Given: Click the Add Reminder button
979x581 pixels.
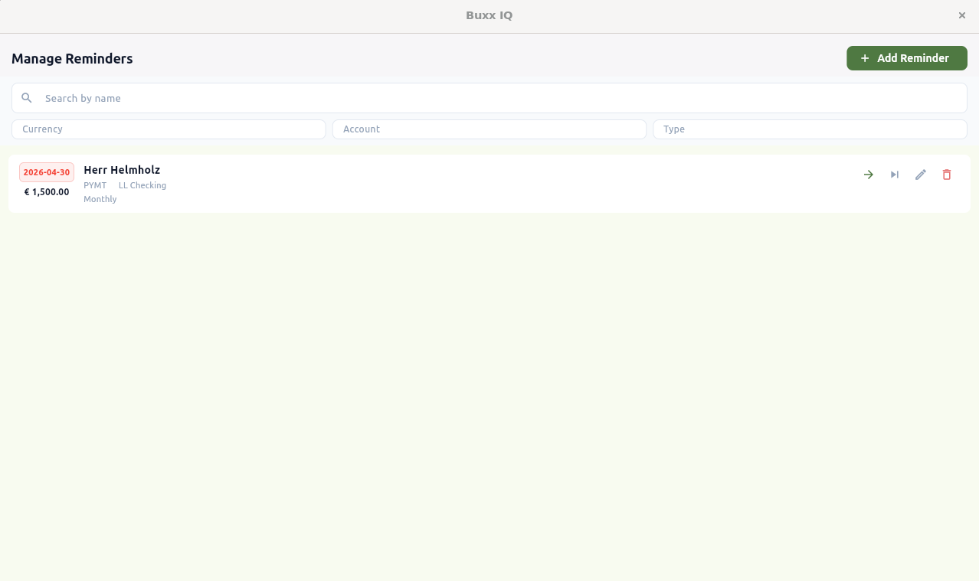Looking at the screenshot, I should point(907,58).
